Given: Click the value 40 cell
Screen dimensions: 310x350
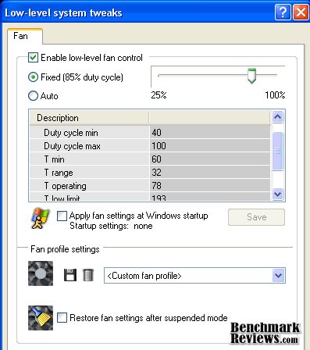Looking at the screenshot, I should [210, 133].
